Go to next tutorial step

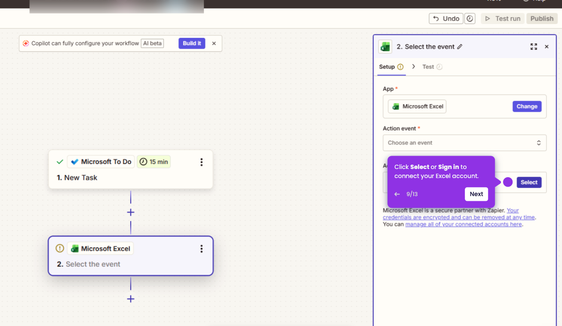(x=476, y=194)
